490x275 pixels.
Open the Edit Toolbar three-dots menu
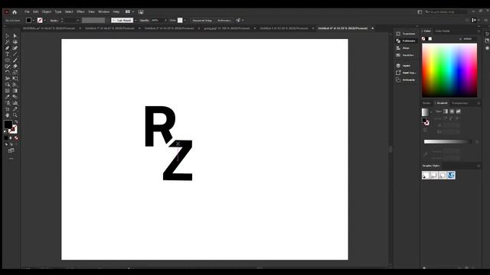11,159
